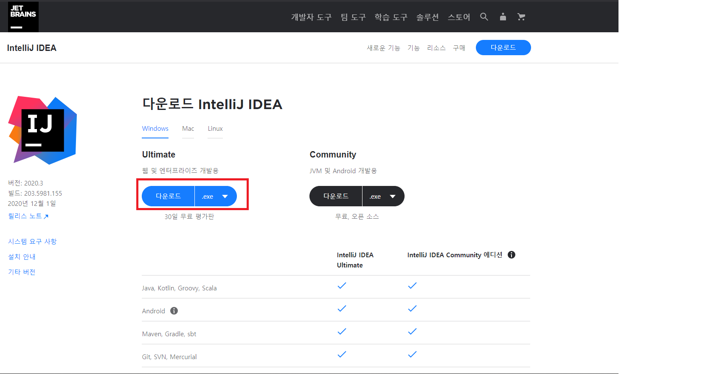Click Git, SVN row Ultimate checkmark
This screenshot has height=374, width=714.
(x=342, y=354)
